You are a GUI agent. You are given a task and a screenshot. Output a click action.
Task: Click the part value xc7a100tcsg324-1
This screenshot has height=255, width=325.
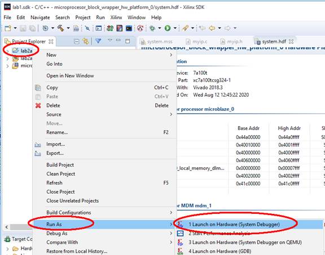coord(212,80)
